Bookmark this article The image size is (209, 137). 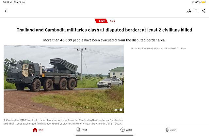196,11
